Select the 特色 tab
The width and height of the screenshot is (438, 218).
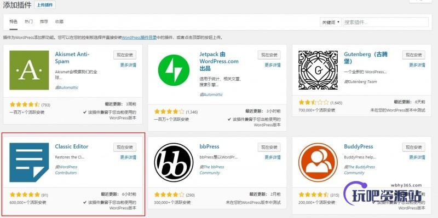(13, 22)
